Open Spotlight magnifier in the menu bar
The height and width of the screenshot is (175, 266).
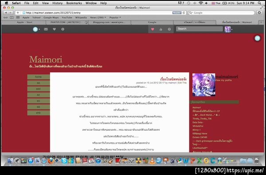point(259,3)
